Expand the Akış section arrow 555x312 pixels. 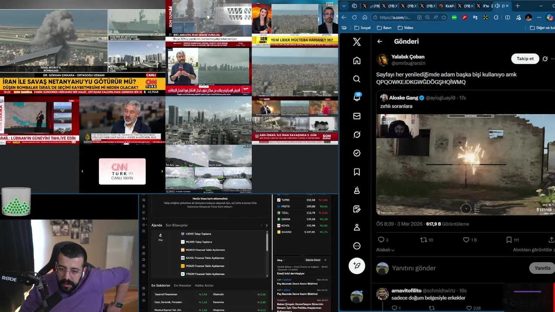pos(285,260)
